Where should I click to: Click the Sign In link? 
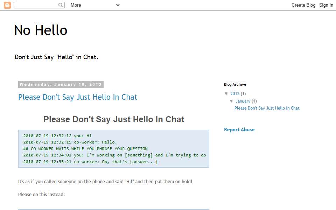pos(326,5)
